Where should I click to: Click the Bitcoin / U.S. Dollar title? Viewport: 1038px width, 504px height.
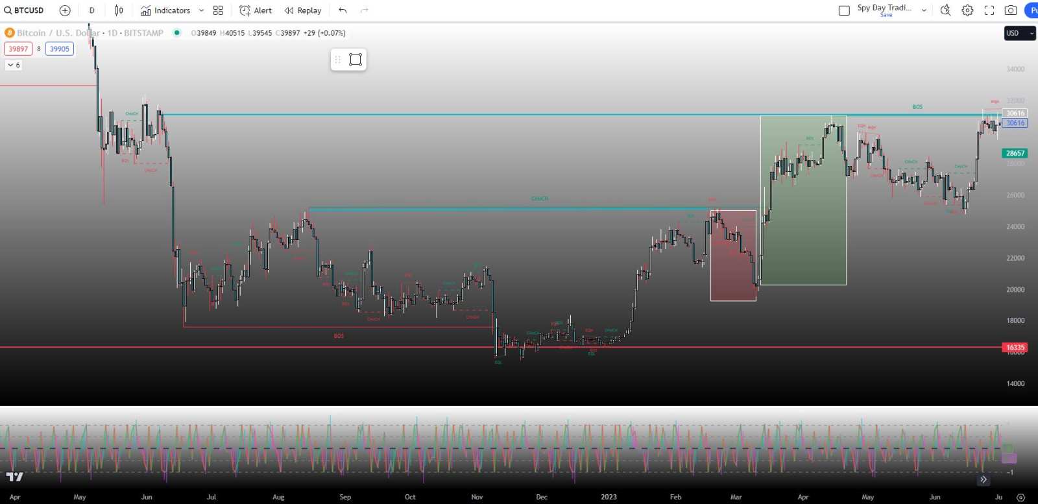tap(58, 33)
